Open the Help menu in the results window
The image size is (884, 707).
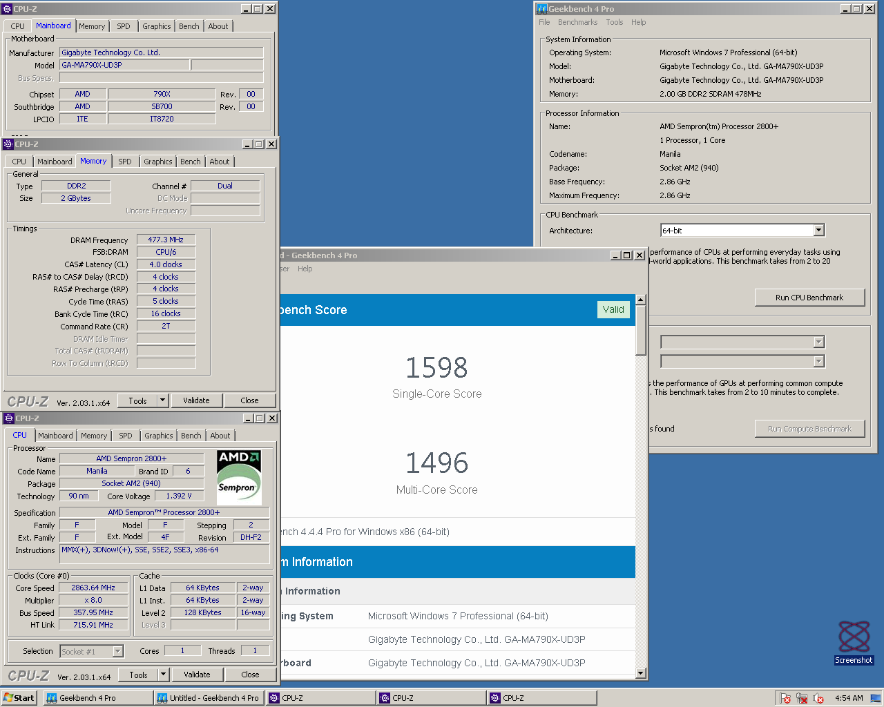pyautogui.click(x=305, y=269)
